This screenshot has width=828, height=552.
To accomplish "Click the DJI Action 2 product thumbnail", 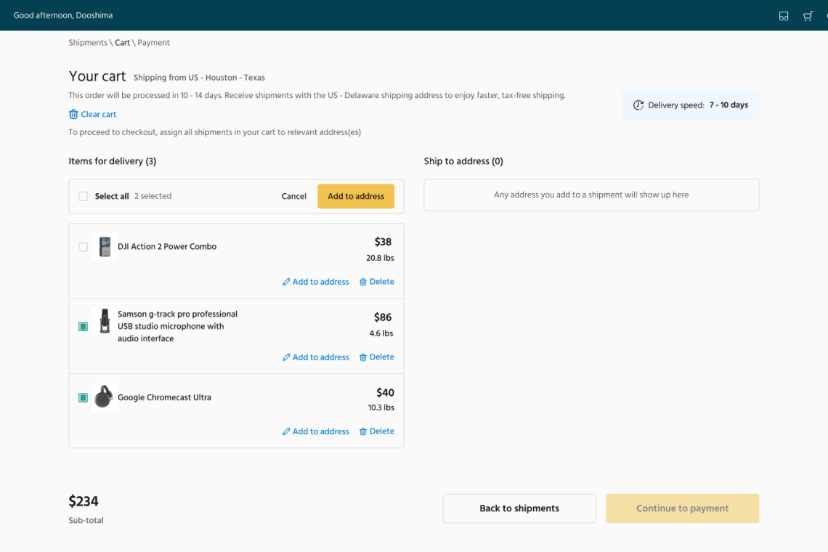I will [105, 247].
